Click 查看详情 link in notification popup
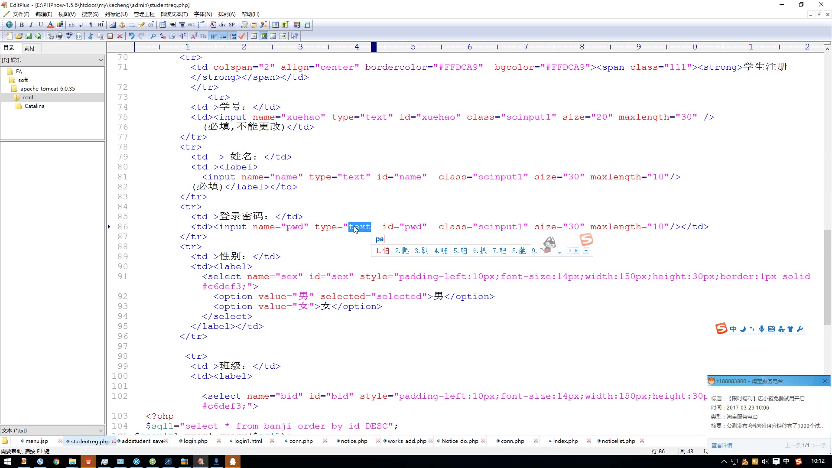832x468 pixels. 721,445
